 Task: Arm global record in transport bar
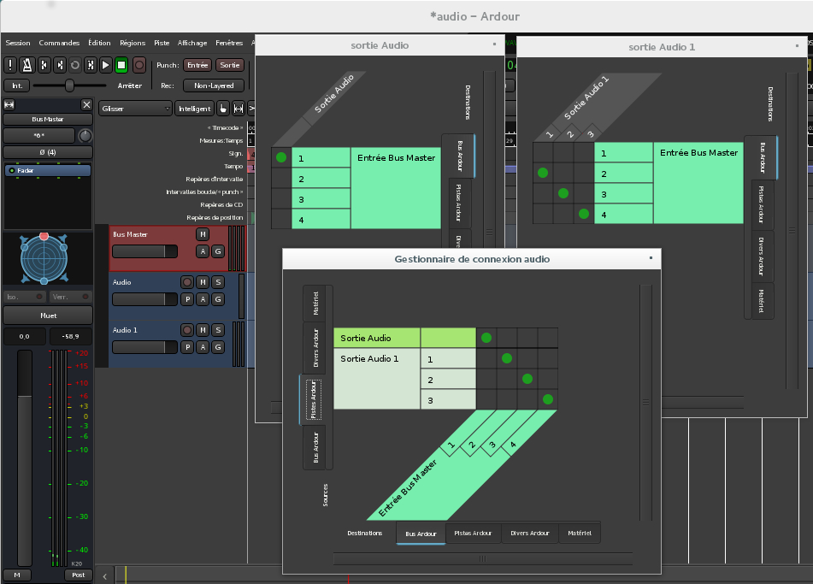click(139, 65)
